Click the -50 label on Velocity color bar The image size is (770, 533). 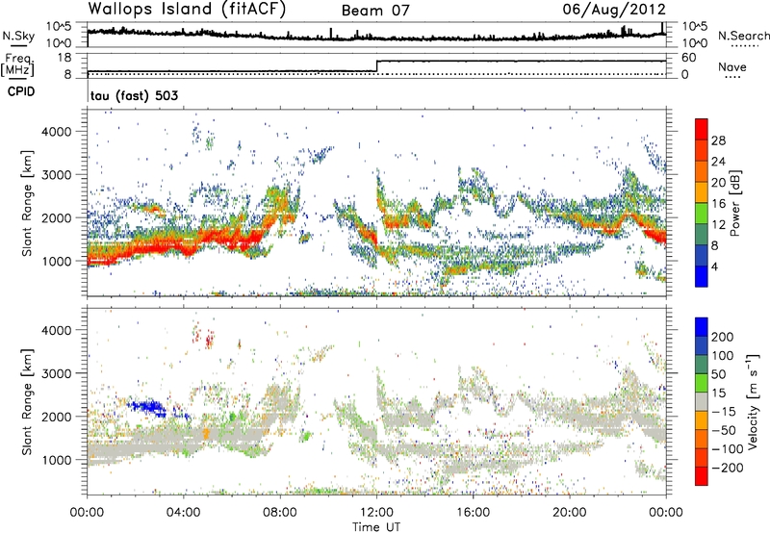724,430
